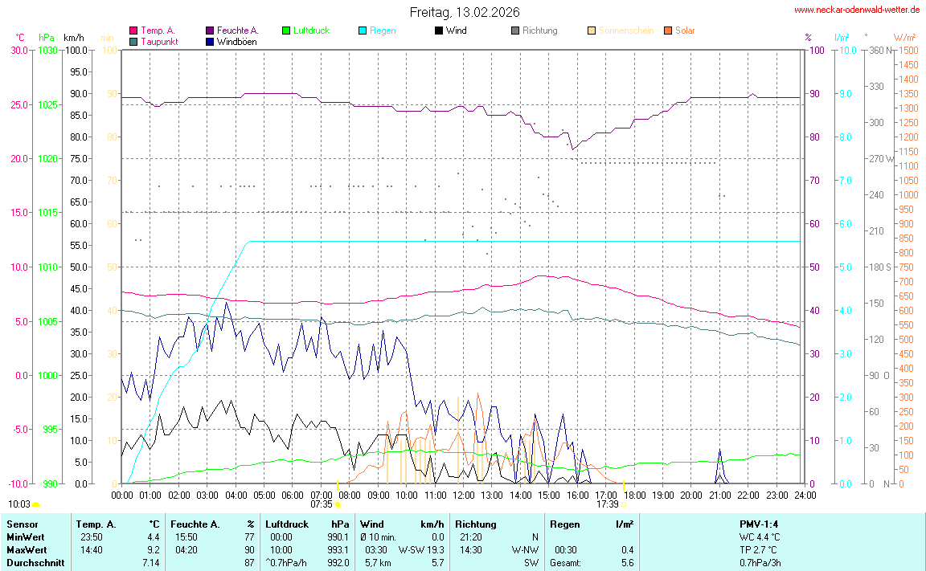Select the purple Feuchte A. legend square

tap(210, 31)
